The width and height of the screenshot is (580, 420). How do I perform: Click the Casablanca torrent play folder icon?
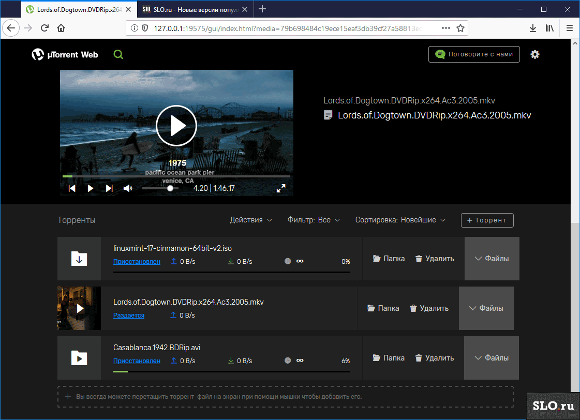pos(79,358)
